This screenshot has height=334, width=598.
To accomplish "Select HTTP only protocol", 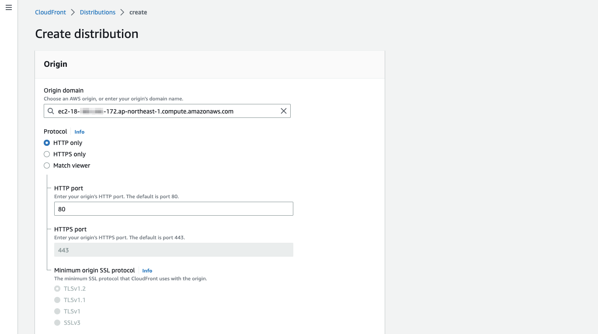I will click(x=47, y=143).
